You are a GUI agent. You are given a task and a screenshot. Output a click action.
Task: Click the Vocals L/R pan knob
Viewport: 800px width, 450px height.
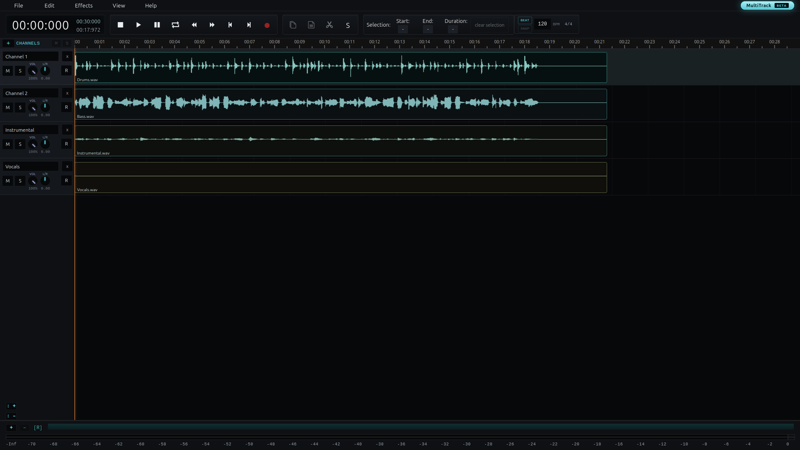[x=45, y=180]
